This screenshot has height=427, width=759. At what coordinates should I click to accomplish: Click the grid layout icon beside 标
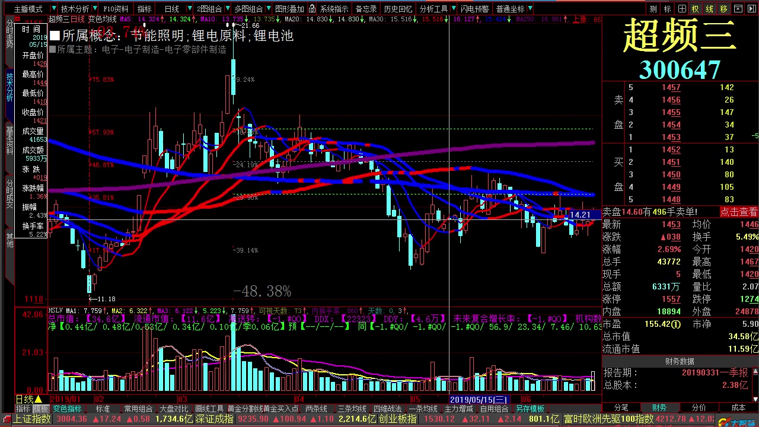pos(681,9)
